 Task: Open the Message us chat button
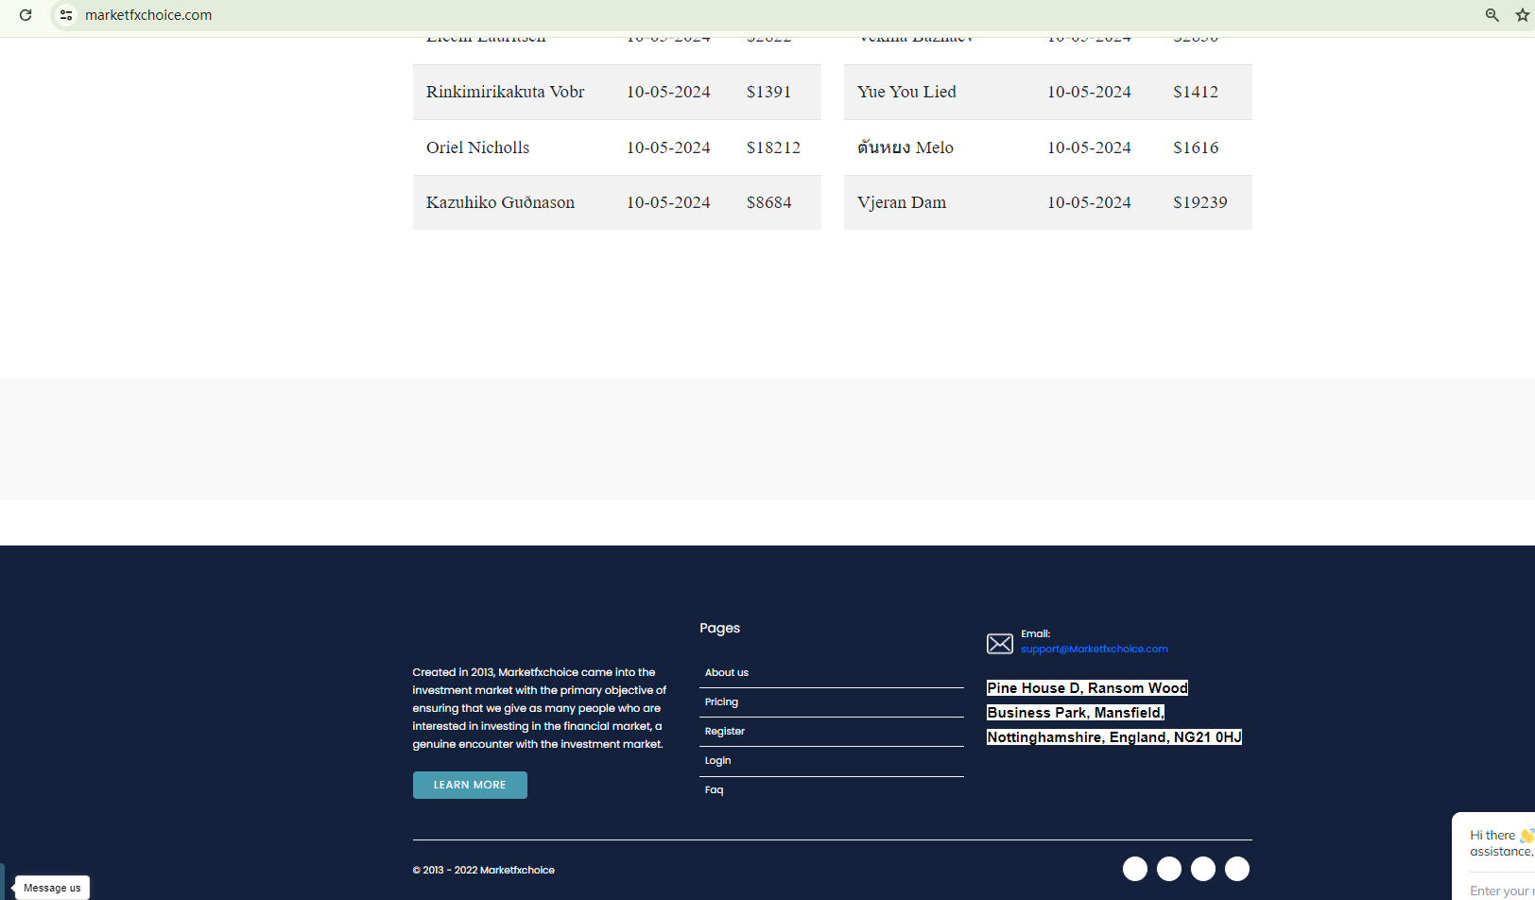click(x=52, y=888)
